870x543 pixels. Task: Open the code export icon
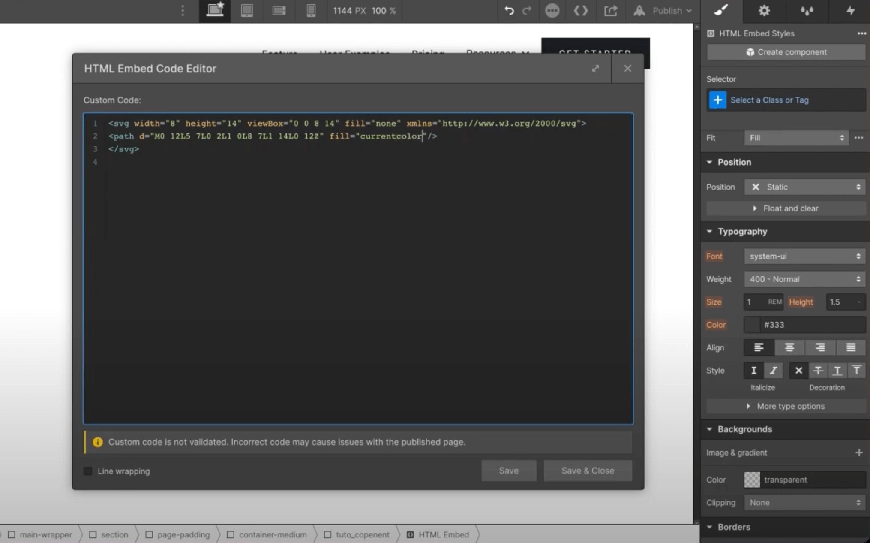581,10
